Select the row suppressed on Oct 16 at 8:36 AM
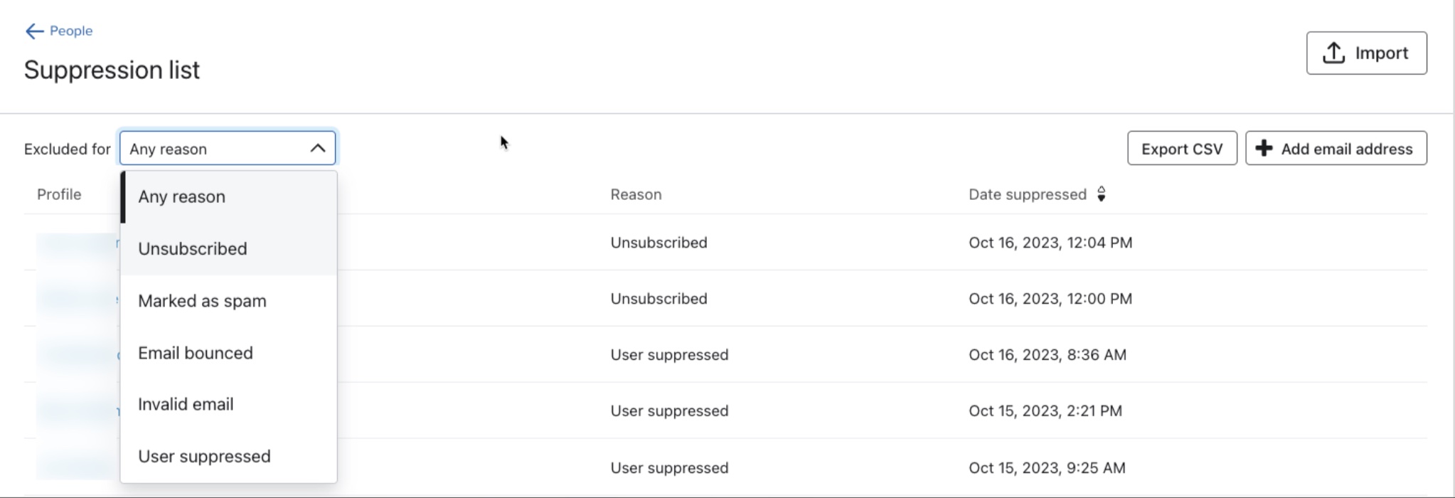 711,354
